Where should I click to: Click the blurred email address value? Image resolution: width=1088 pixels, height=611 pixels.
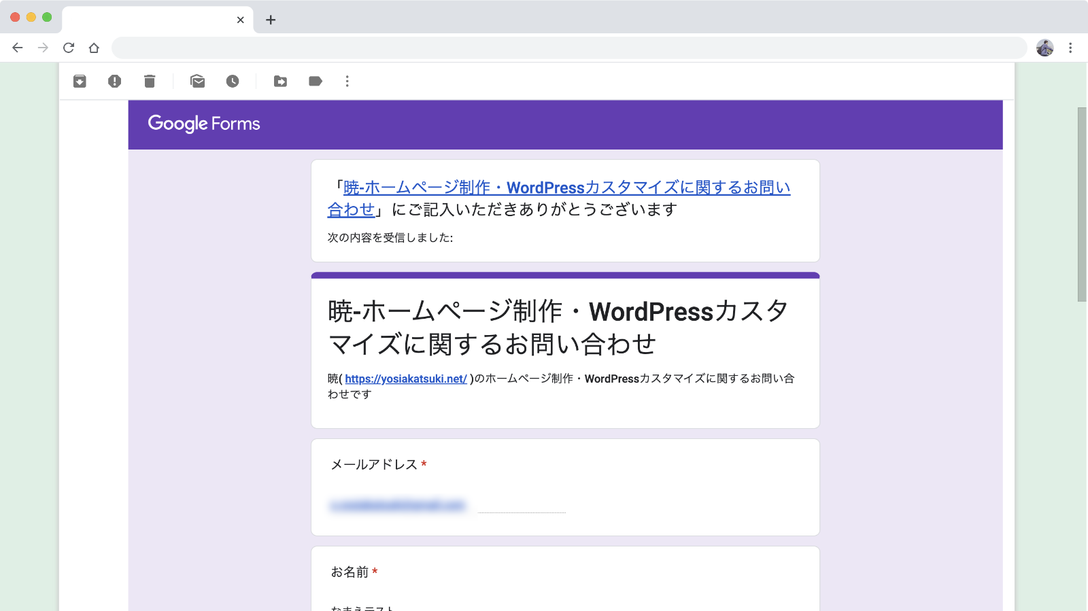(397, 505)
